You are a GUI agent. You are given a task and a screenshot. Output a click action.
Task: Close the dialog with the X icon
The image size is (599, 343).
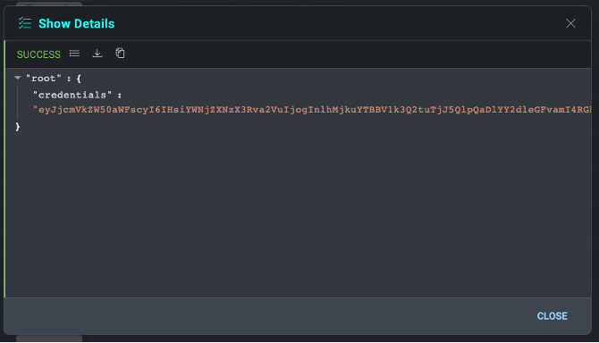point(570,23)
